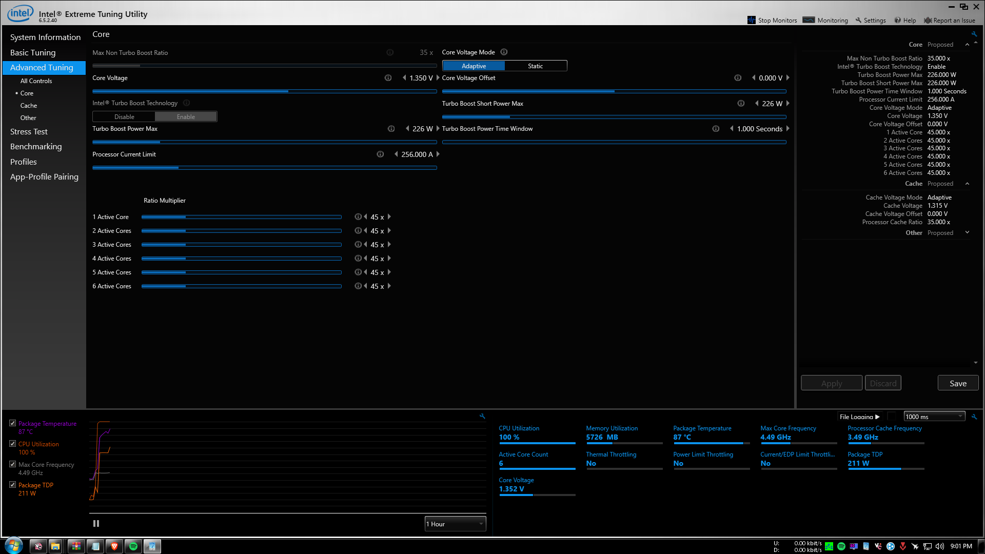Select All Controls under Advanced Tuning
Image resolution: width=985 pixels, height=554 pixels.
tap(36, 81)
